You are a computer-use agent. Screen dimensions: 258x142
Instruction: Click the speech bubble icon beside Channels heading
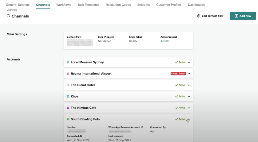tap(8, 16)
